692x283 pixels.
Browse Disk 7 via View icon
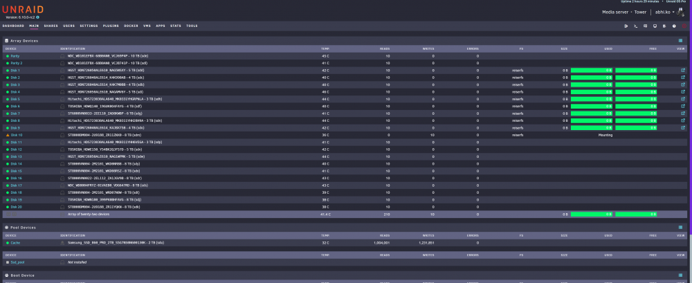[683, 113]
